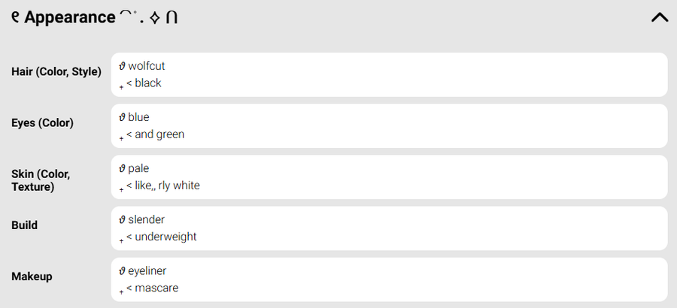677x308 pixels.
Task: Click the symbol before 'blue'
Action: tap(122, 117)
